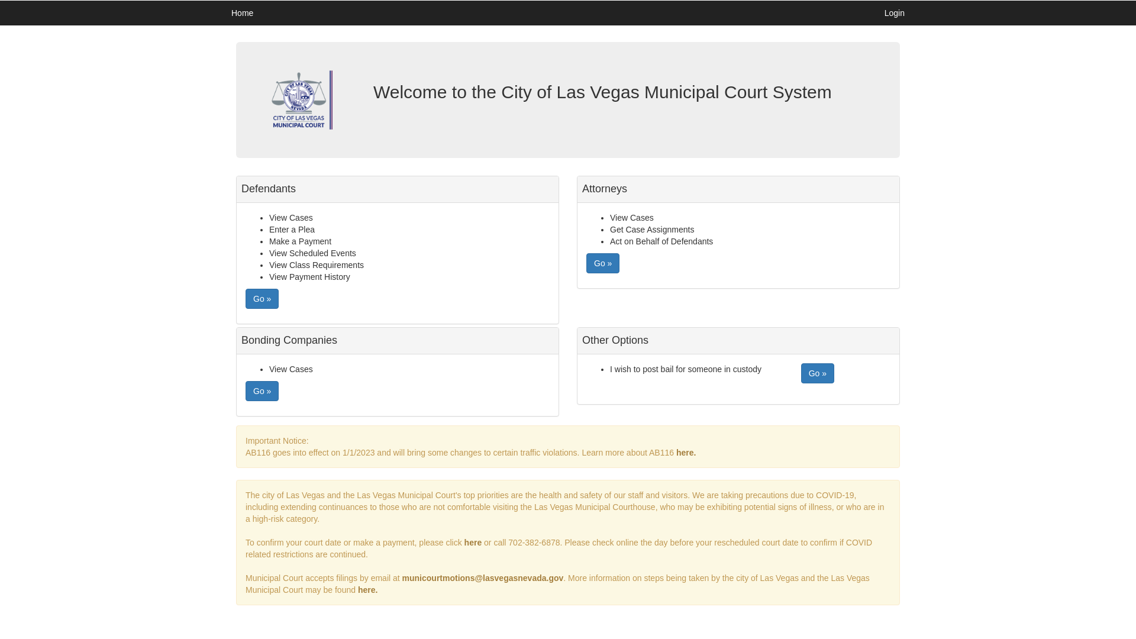
Task: Click the Home link in navigation bar
Action: click(x=242, y=13)
